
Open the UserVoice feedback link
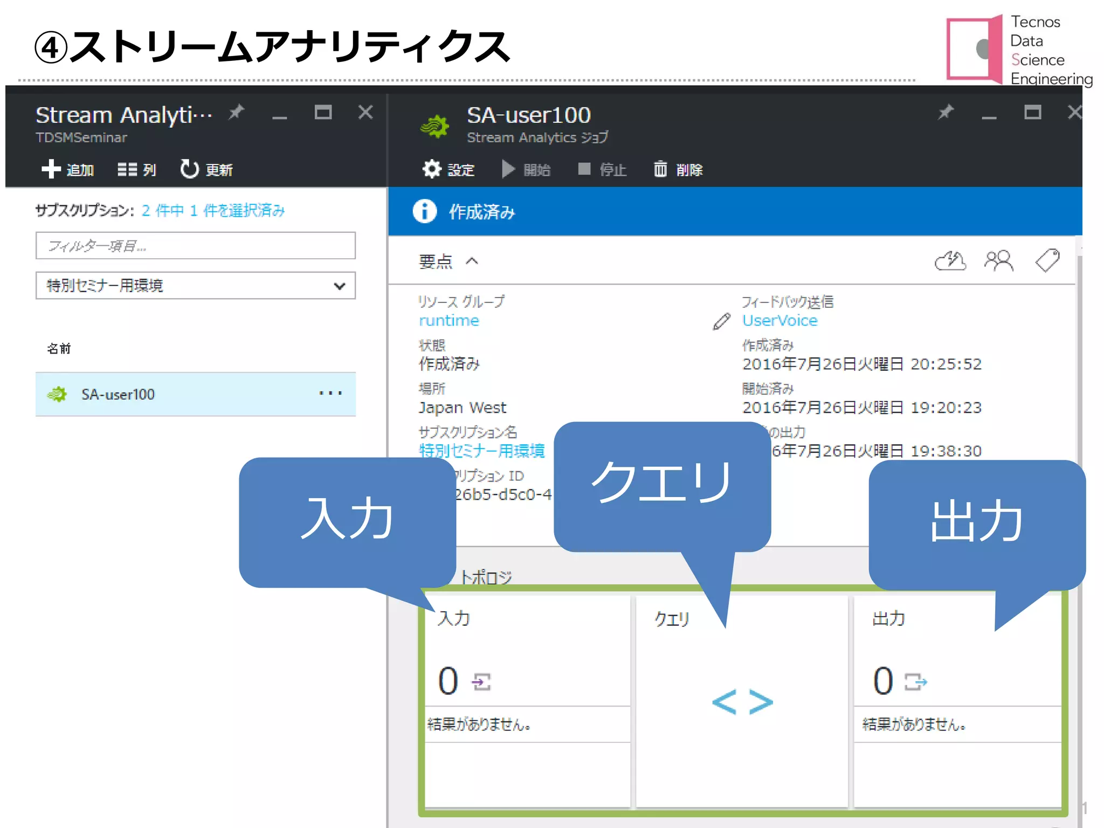coord(779,320)
